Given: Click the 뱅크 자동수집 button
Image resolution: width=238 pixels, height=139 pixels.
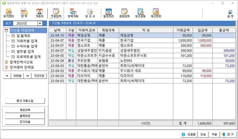Looking at the screenshot, I should coord(25,101).
